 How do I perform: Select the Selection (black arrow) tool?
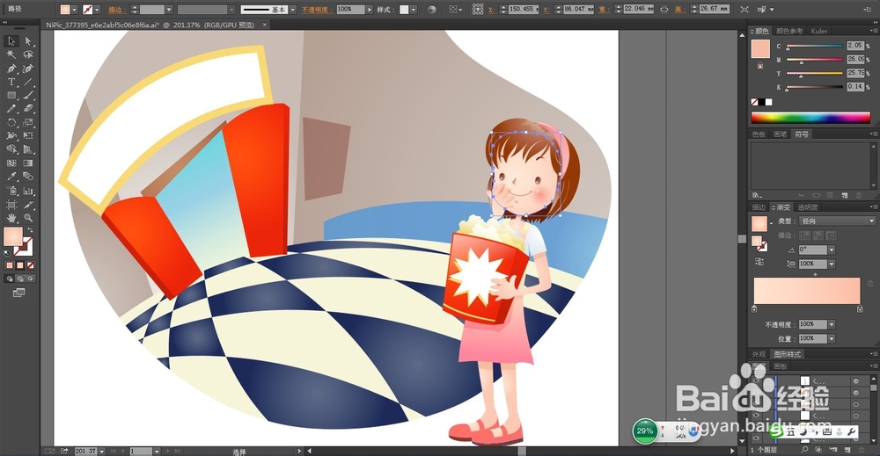(x=11, y=41)
